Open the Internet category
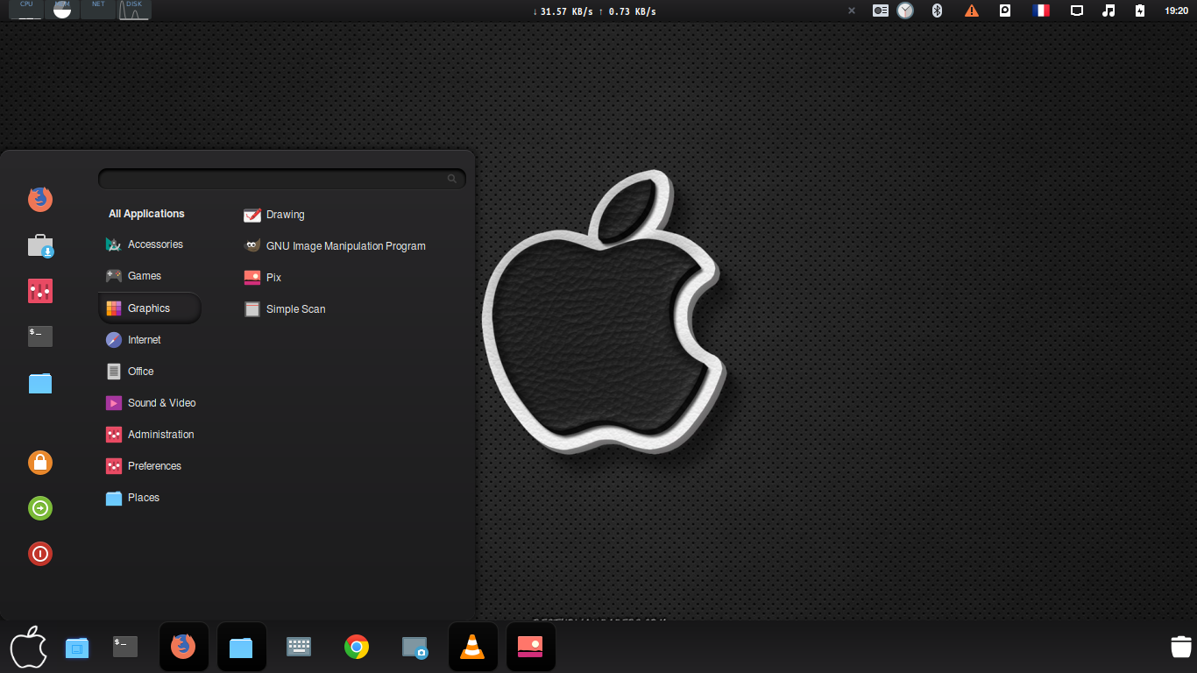The image size is (1197, 673). click(x=149, y=340)
